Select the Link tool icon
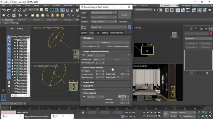Viewport: 213px width, 119px height. (x=15, y=10)
